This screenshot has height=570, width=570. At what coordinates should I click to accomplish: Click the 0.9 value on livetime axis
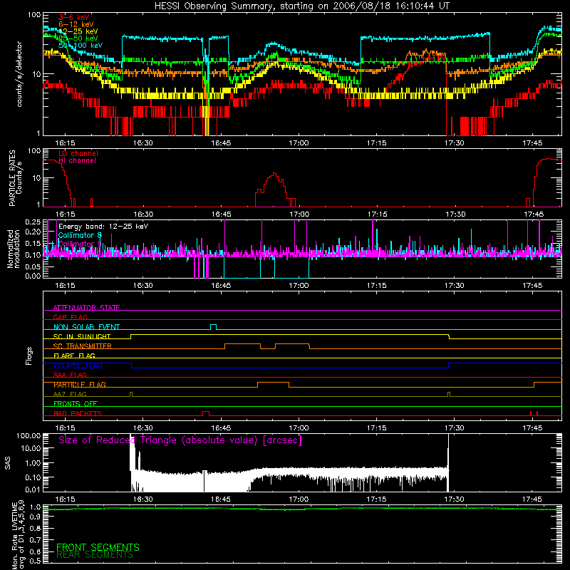click(x=35, y=518)
